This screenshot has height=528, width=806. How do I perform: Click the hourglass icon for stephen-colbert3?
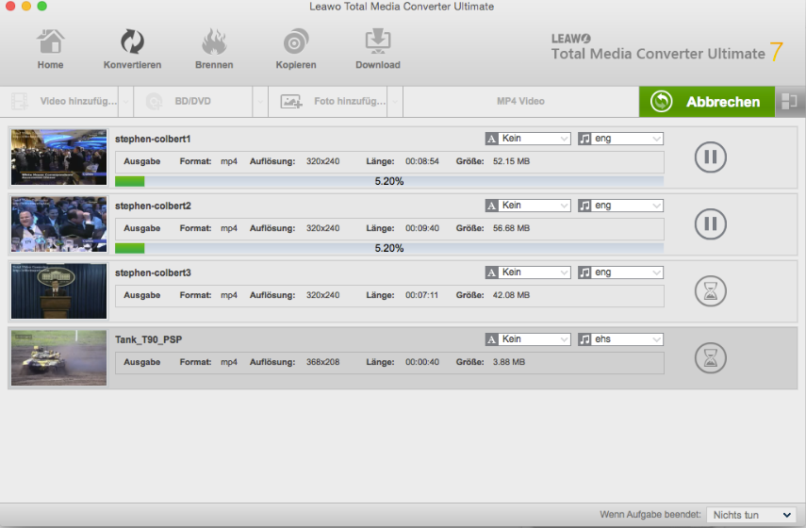click(711, 291)
